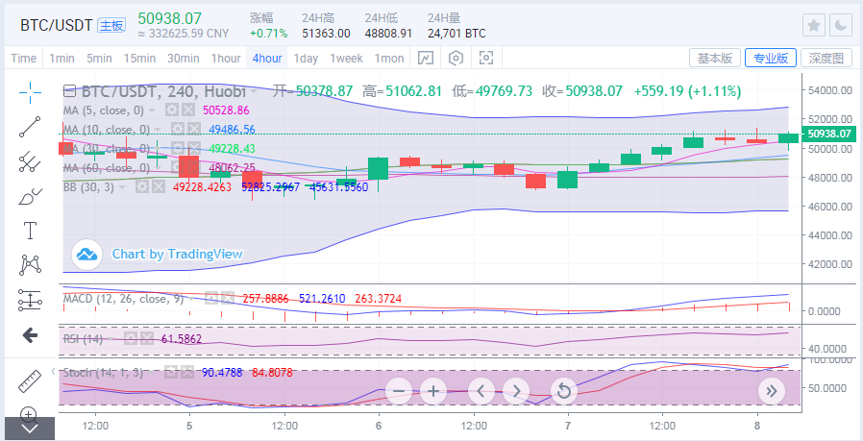Select the 1day interval
Screen dimensions: 863x441
(x=306, y=59)
